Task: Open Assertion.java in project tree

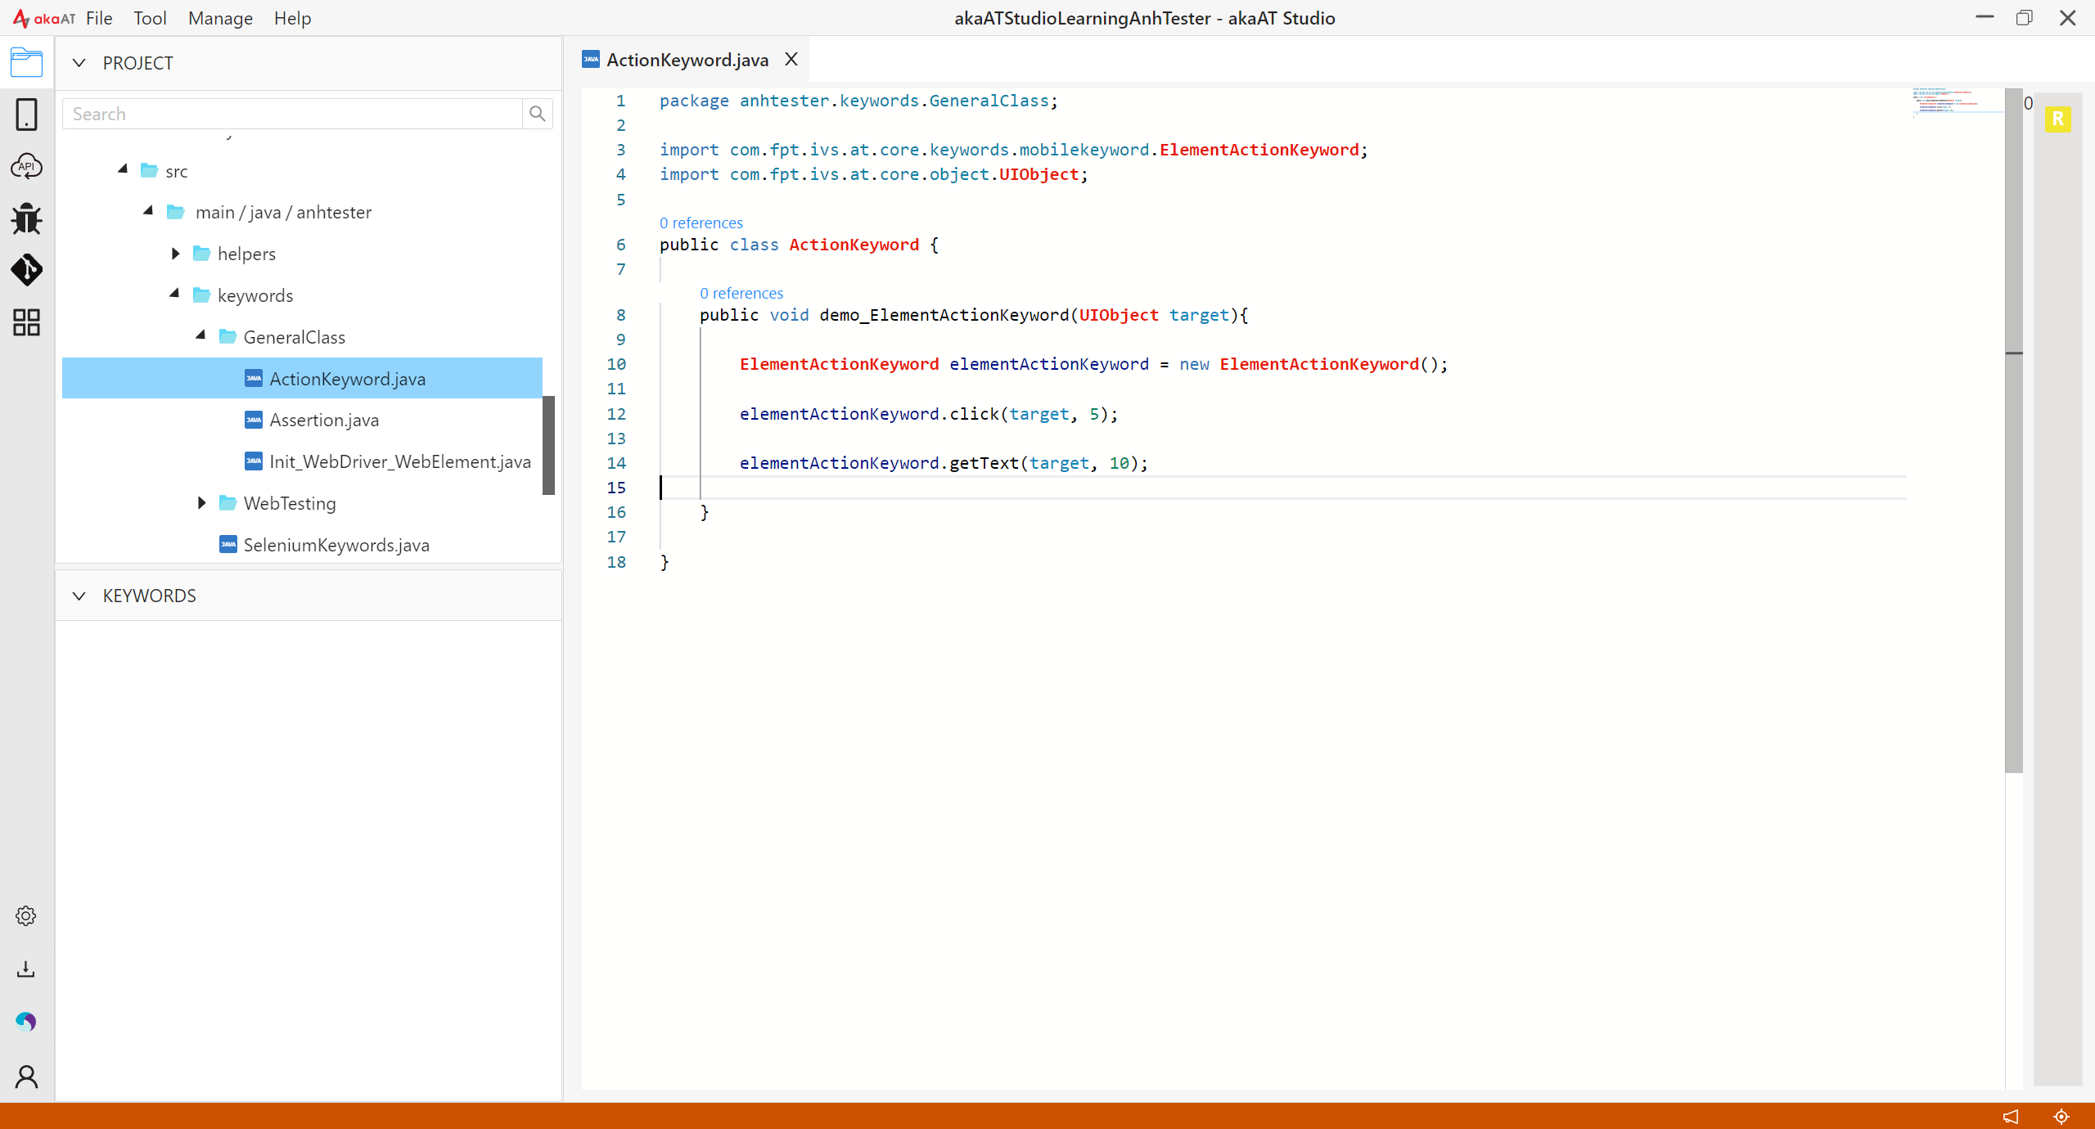Action: [324, 420]
